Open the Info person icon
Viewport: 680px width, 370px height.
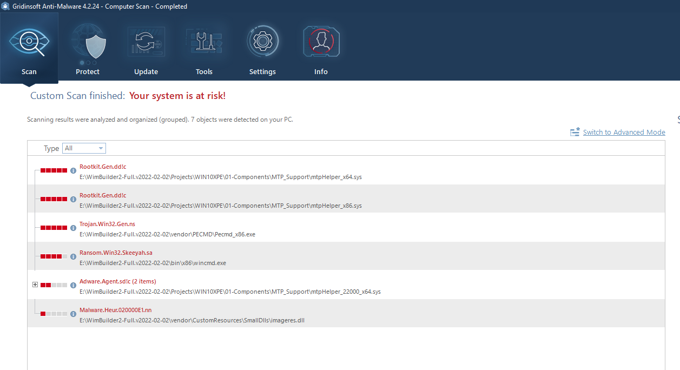321,42
